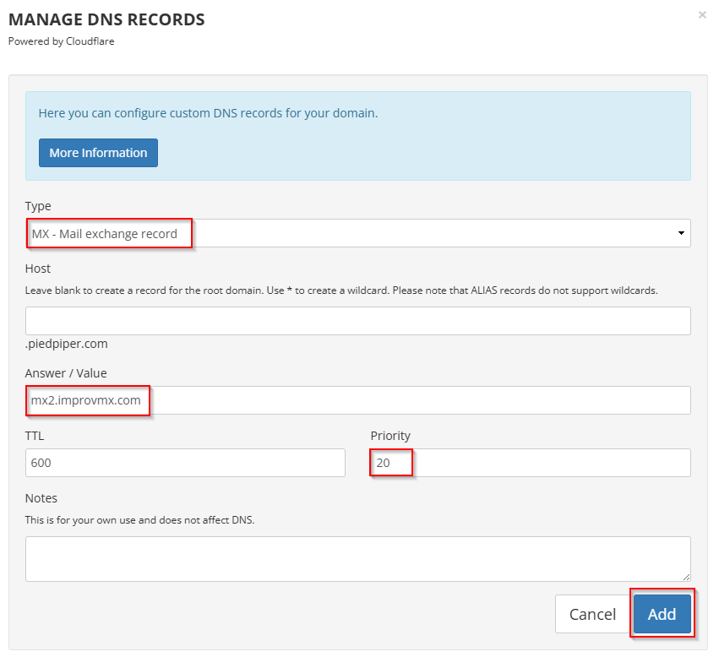Grab the Notes textarea resize handle

click(686, 577)
